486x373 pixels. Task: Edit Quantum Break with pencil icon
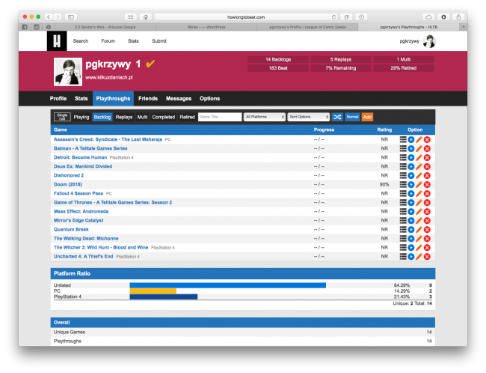click(419, 229)
